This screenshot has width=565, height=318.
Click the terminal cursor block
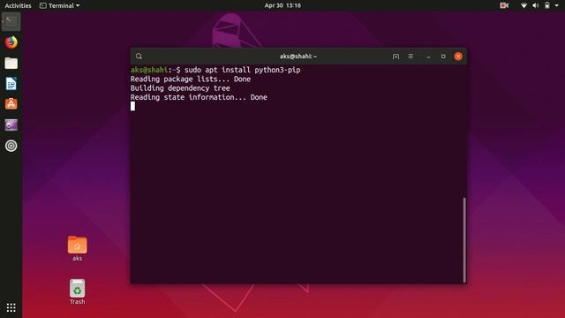click(x=132, y=106)
